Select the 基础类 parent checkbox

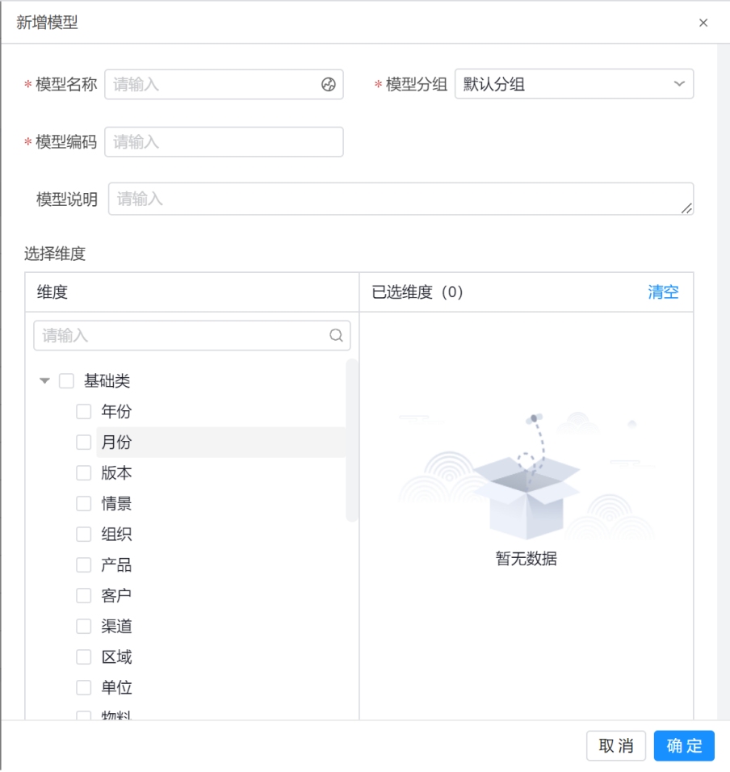pos(67,381)
